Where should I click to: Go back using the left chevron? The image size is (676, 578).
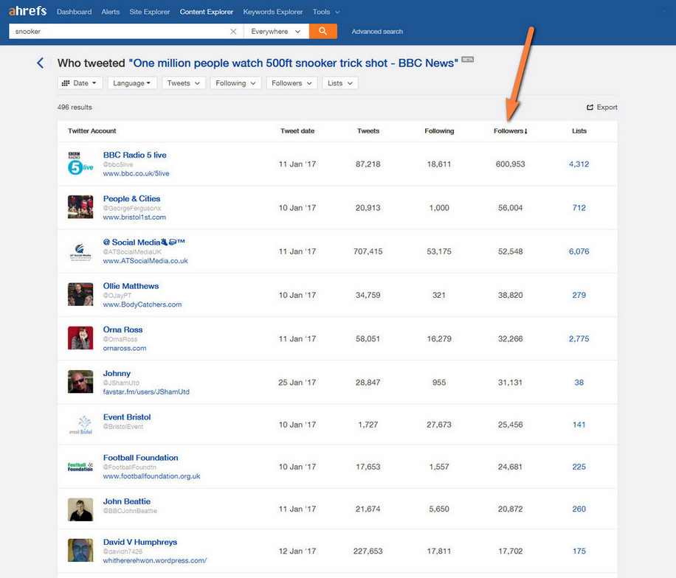[40, 63]
